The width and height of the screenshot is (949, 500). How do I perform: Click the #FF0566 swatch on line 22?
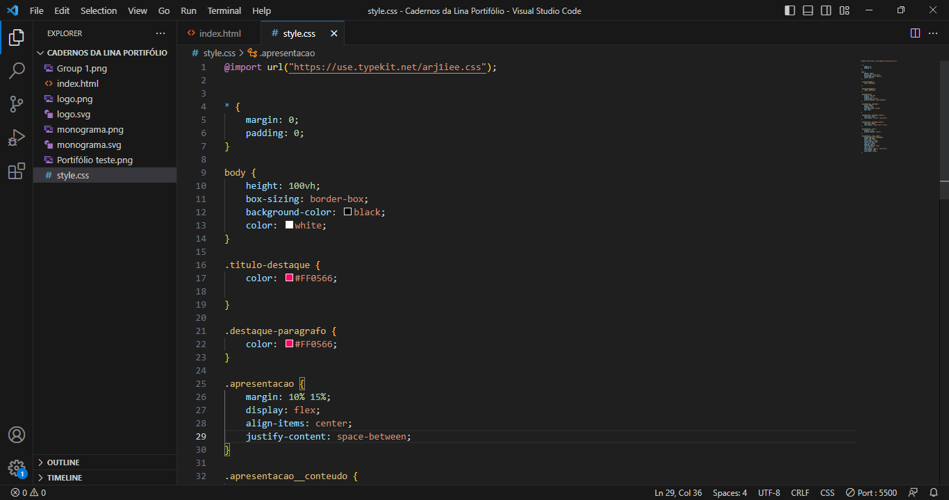[x=289, y=344]
